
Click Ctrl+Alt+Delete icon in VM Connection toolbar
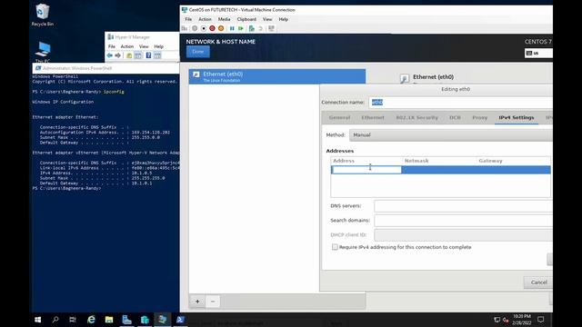[x=185, y=28]
